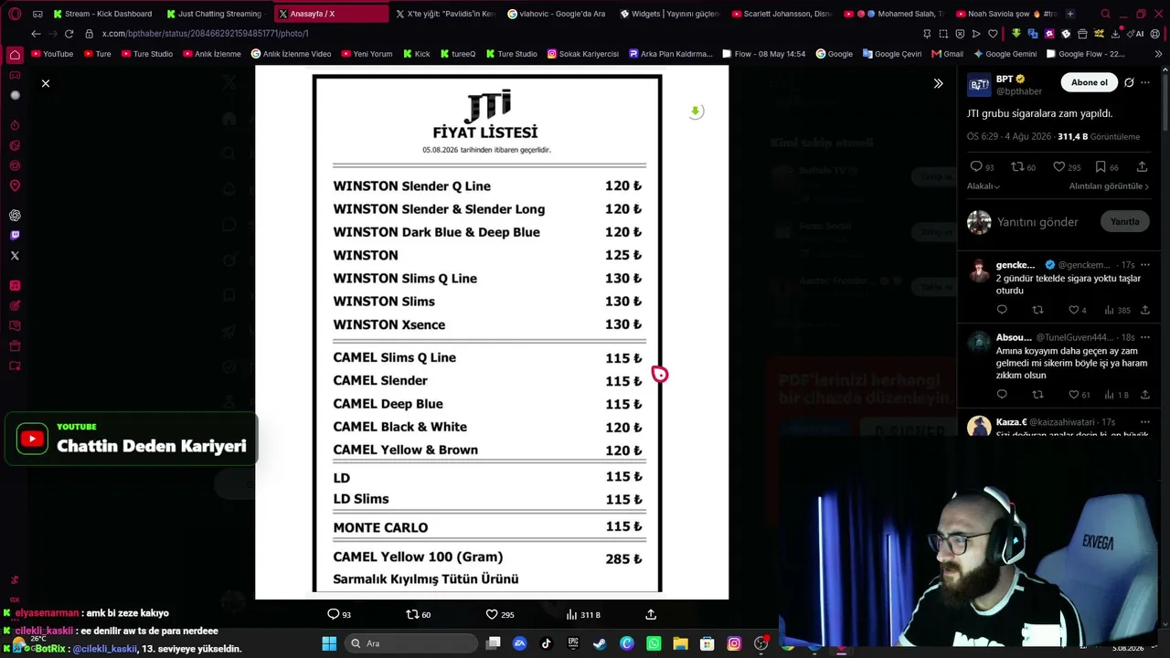Open the music player in the browser sidebar
Screen dimensions: 1170x658
(15, 285)
